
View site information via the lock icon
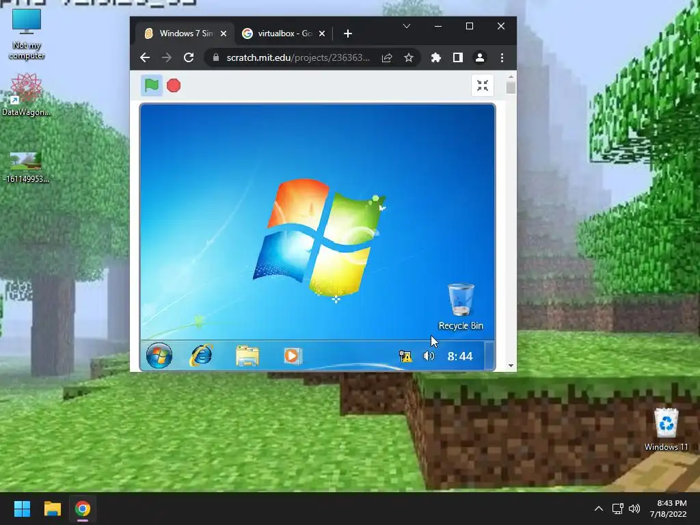point(216,57)
